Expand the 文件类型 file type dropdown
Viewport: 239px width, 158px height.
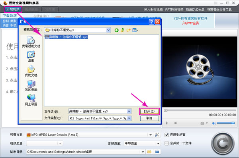[x=129, y=118]
